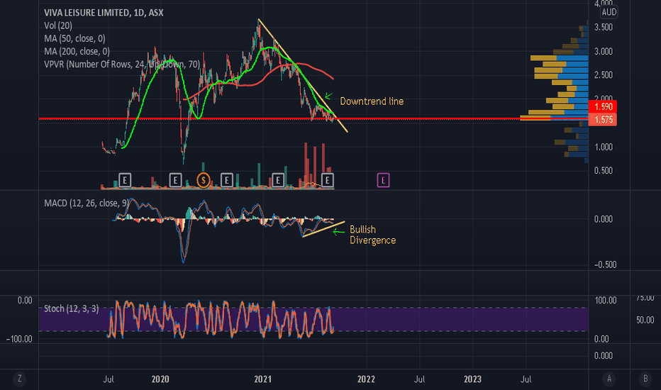
Task: Select the MACD (12, 26, close, 9) legend
Action: pyautogui.click(x=87, y=204)
